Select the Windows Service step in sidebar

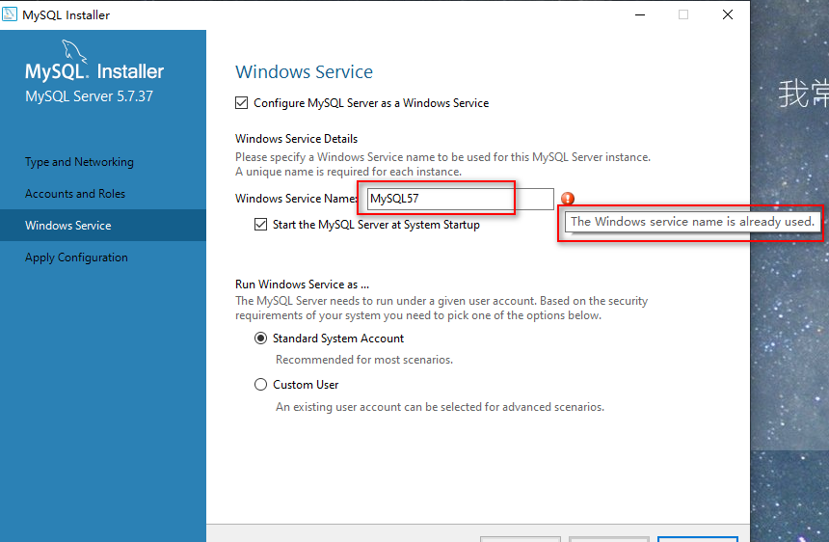pyautogui.click(x=103, y=226)
